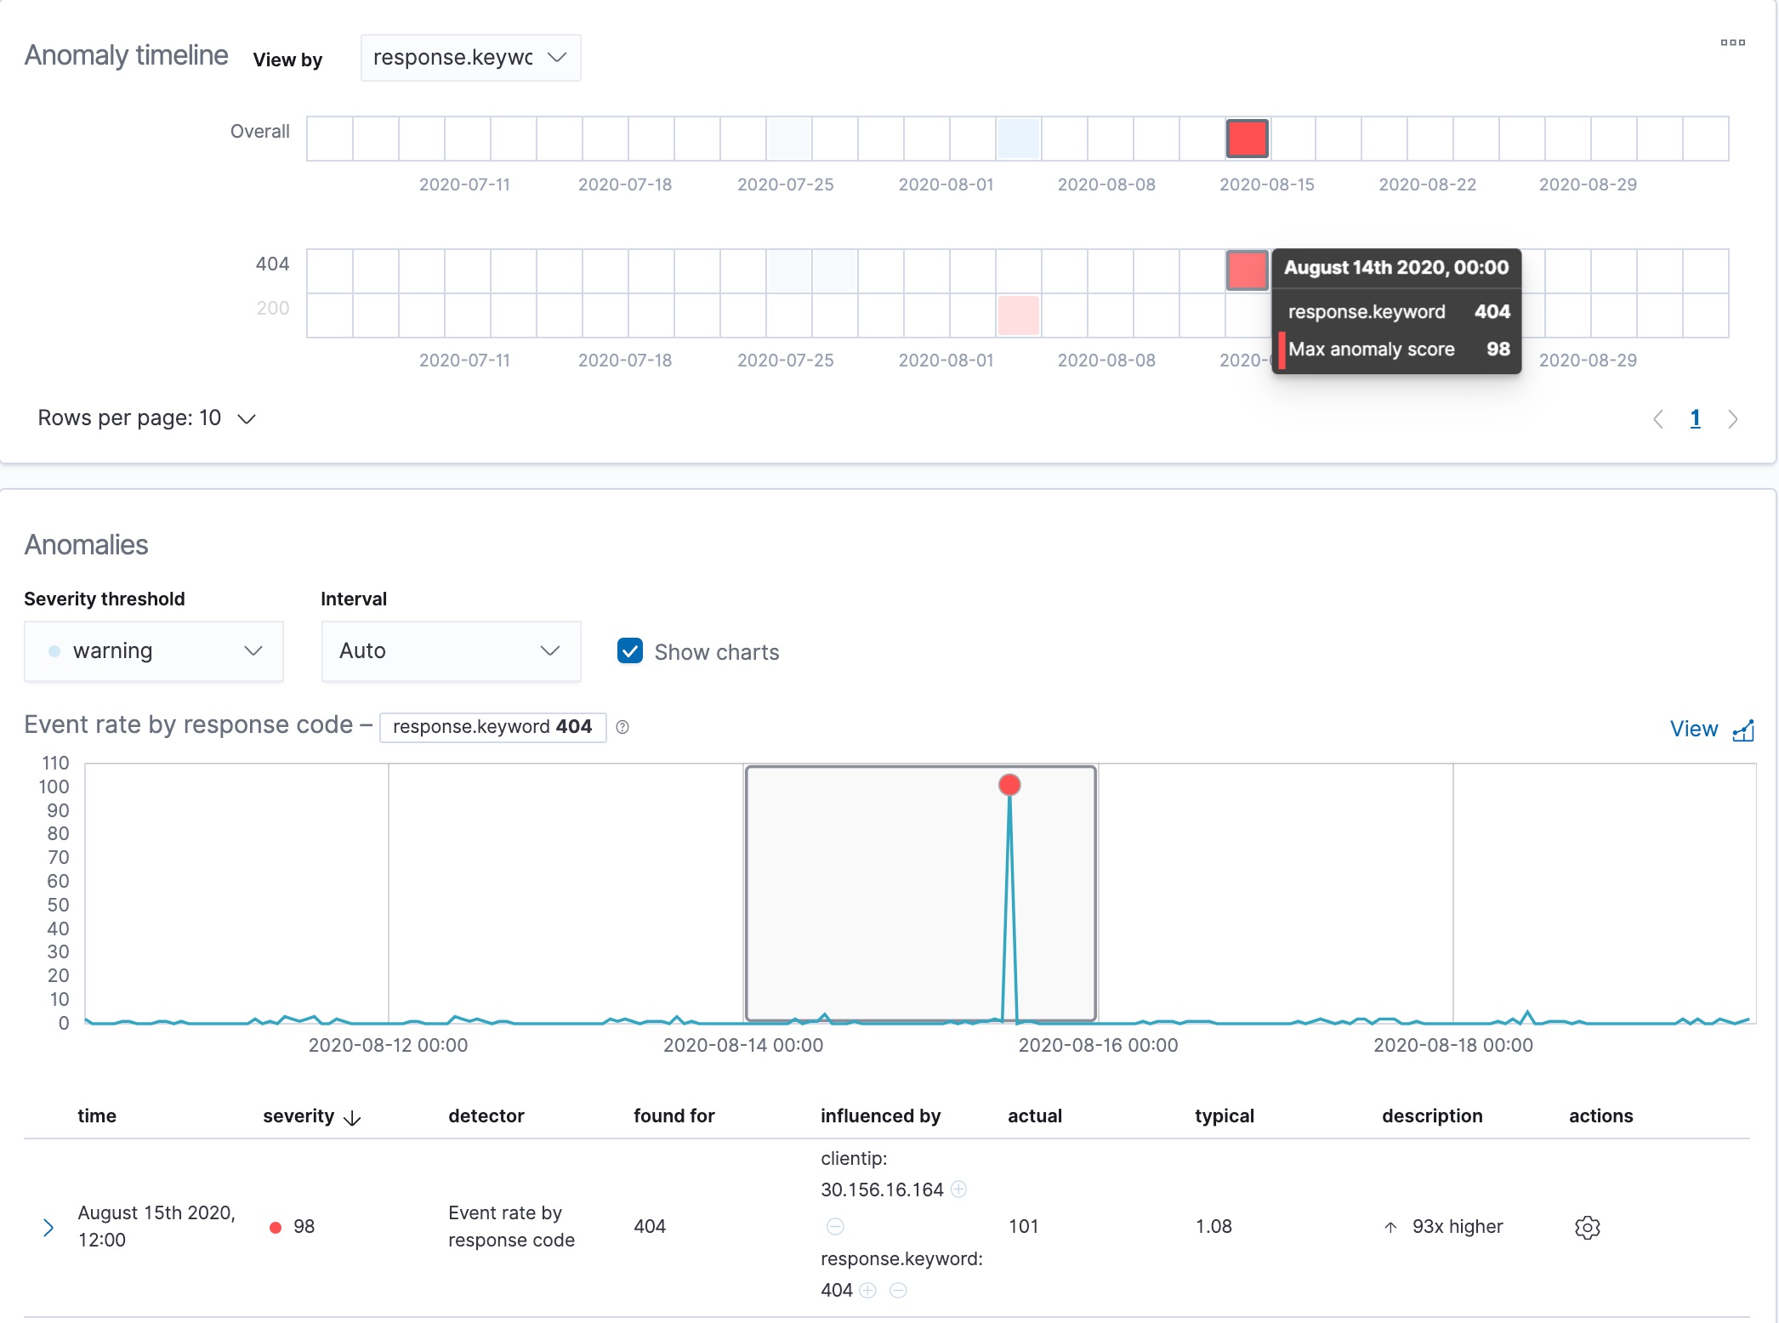Expand the August 15th anomaly row
This screenshot has width=1779, height=1323.
coord(48,1227)
